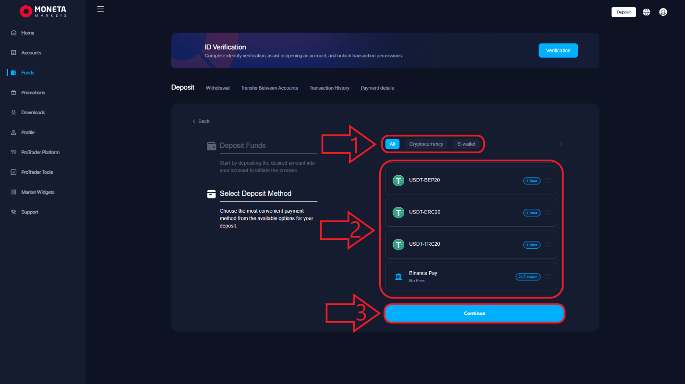Click the Select Deposit Method card icon
685x384 pixels.
point(211,194)
